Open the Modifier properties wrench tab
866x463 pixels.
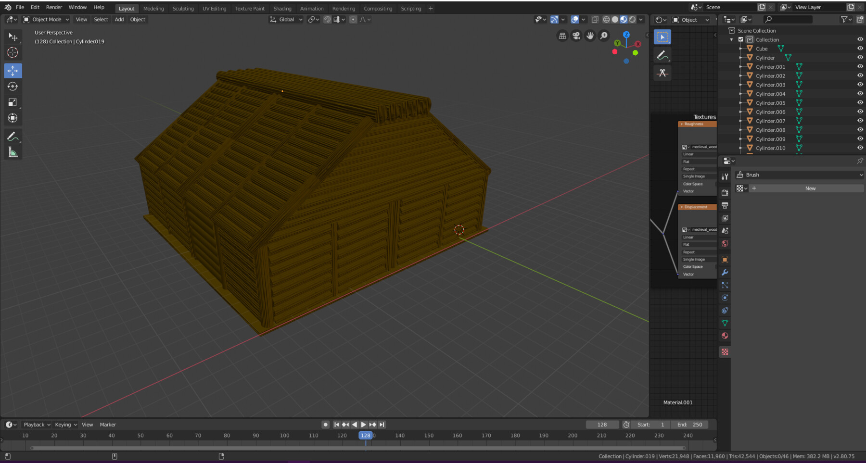(725, 273)
